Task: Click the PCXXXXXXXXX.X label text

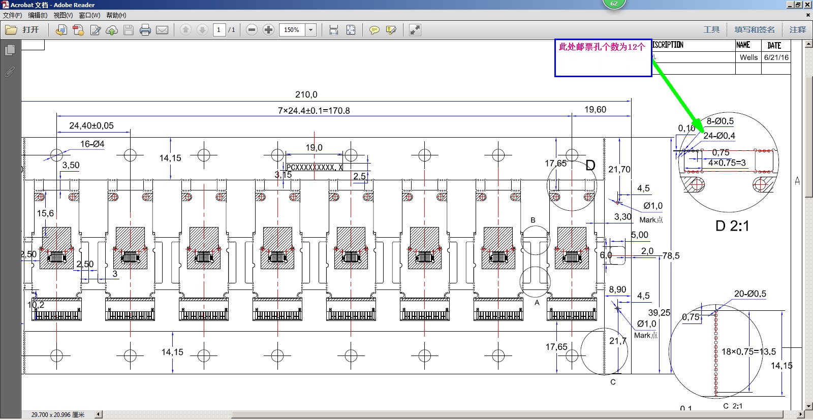Action: tap(315, 167)
